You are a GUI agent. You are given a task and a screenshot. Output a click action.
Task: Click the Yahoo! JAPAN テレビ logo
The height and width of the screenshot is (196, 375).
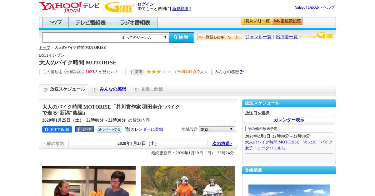(x=69, y=7)
